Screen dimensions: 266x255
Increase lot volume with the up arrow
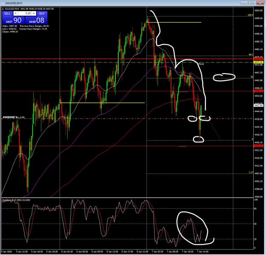point(34,14)
